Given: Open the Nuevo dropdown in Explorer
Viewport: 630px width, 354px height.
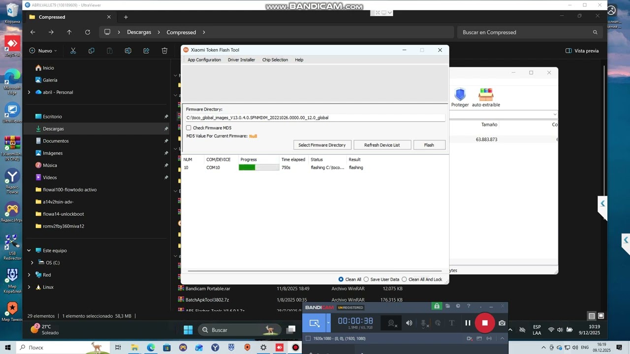Looking at the screenshot, I should 43,51.
